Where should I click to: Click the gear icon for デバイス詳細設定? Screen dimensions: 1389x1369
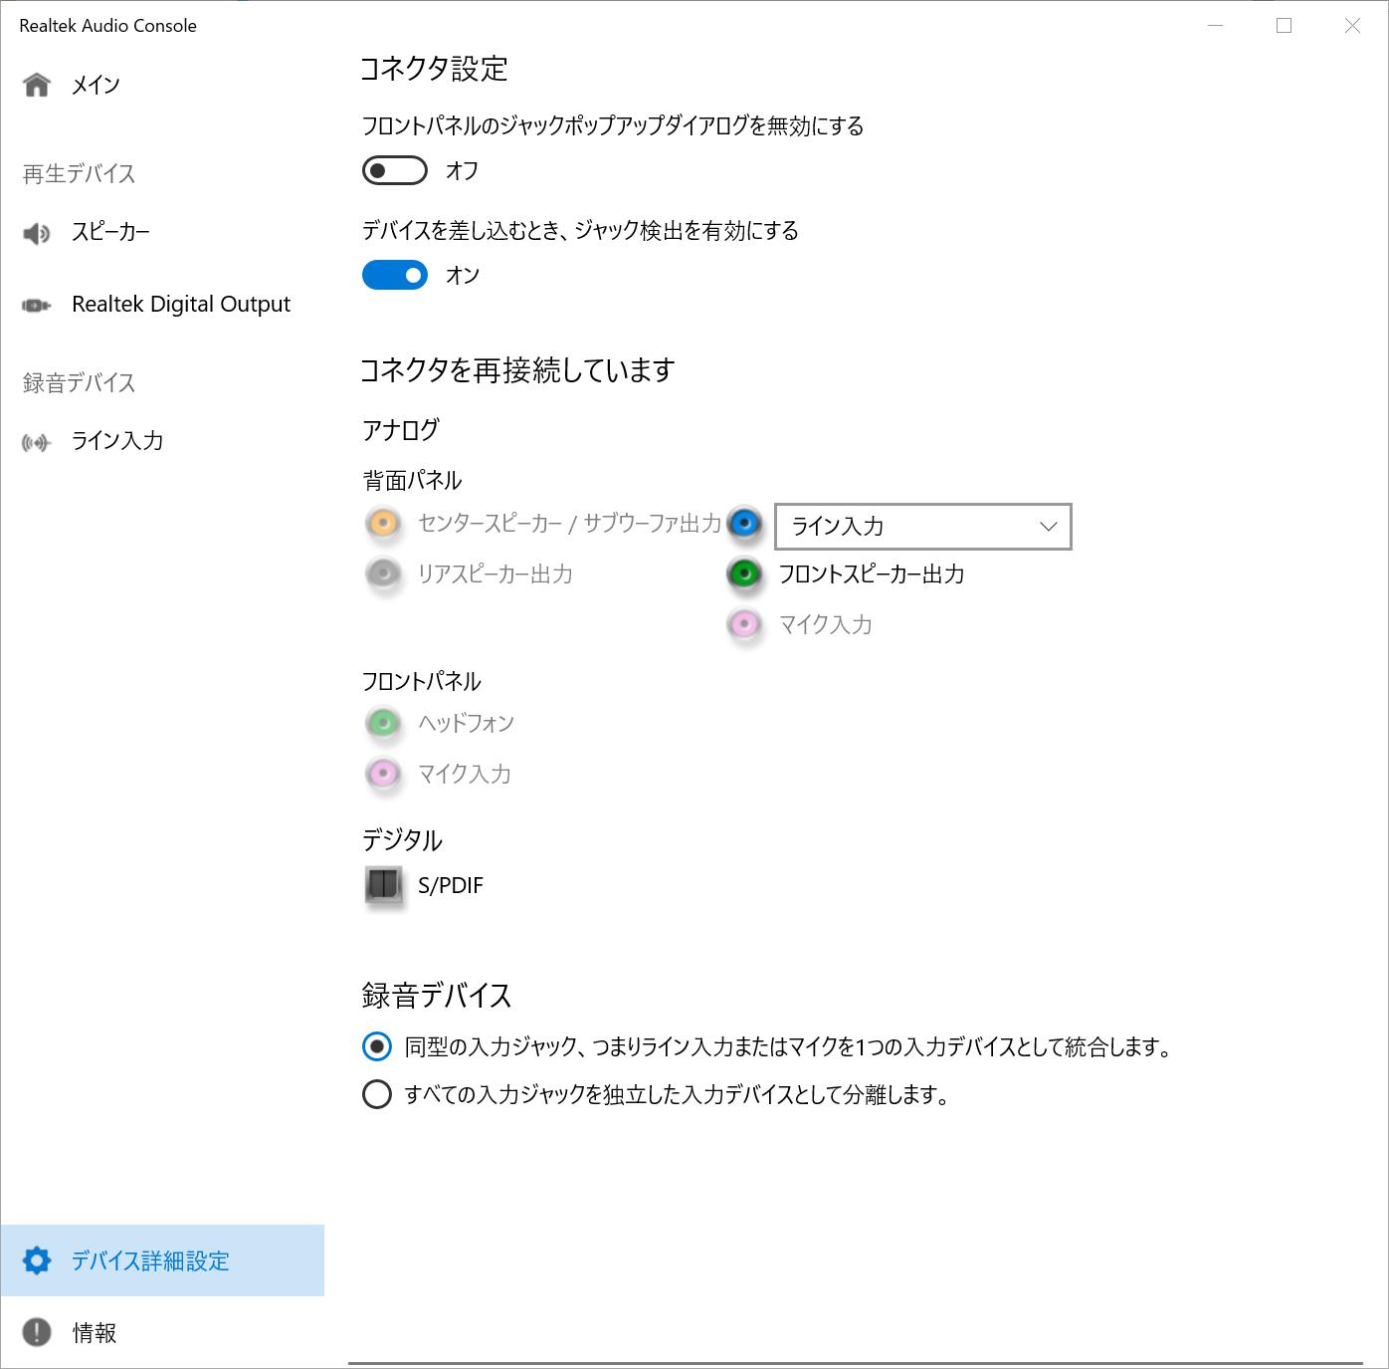click(x=37, y=1260)
